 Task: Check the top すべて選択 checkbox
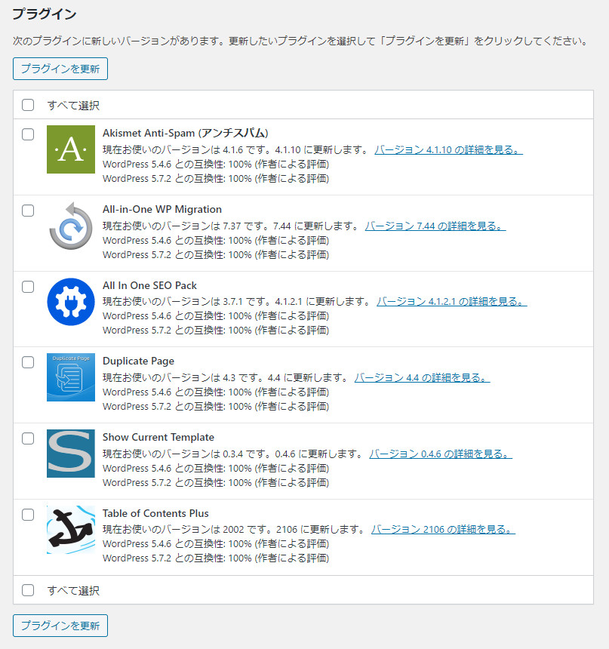point(28,105)
